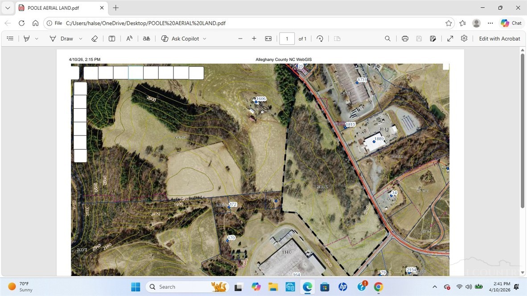Click the Read aloud icon
This screenshot has height=296, width=527.
tap(129, 39)
